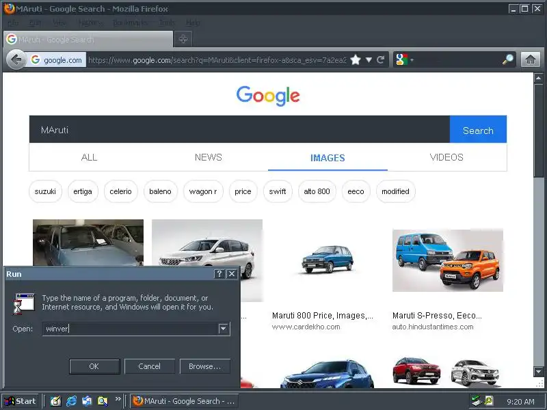The height and width of the screenshot is (410, 547).
Task: Open the View menu
Action: tap(59, 23)
